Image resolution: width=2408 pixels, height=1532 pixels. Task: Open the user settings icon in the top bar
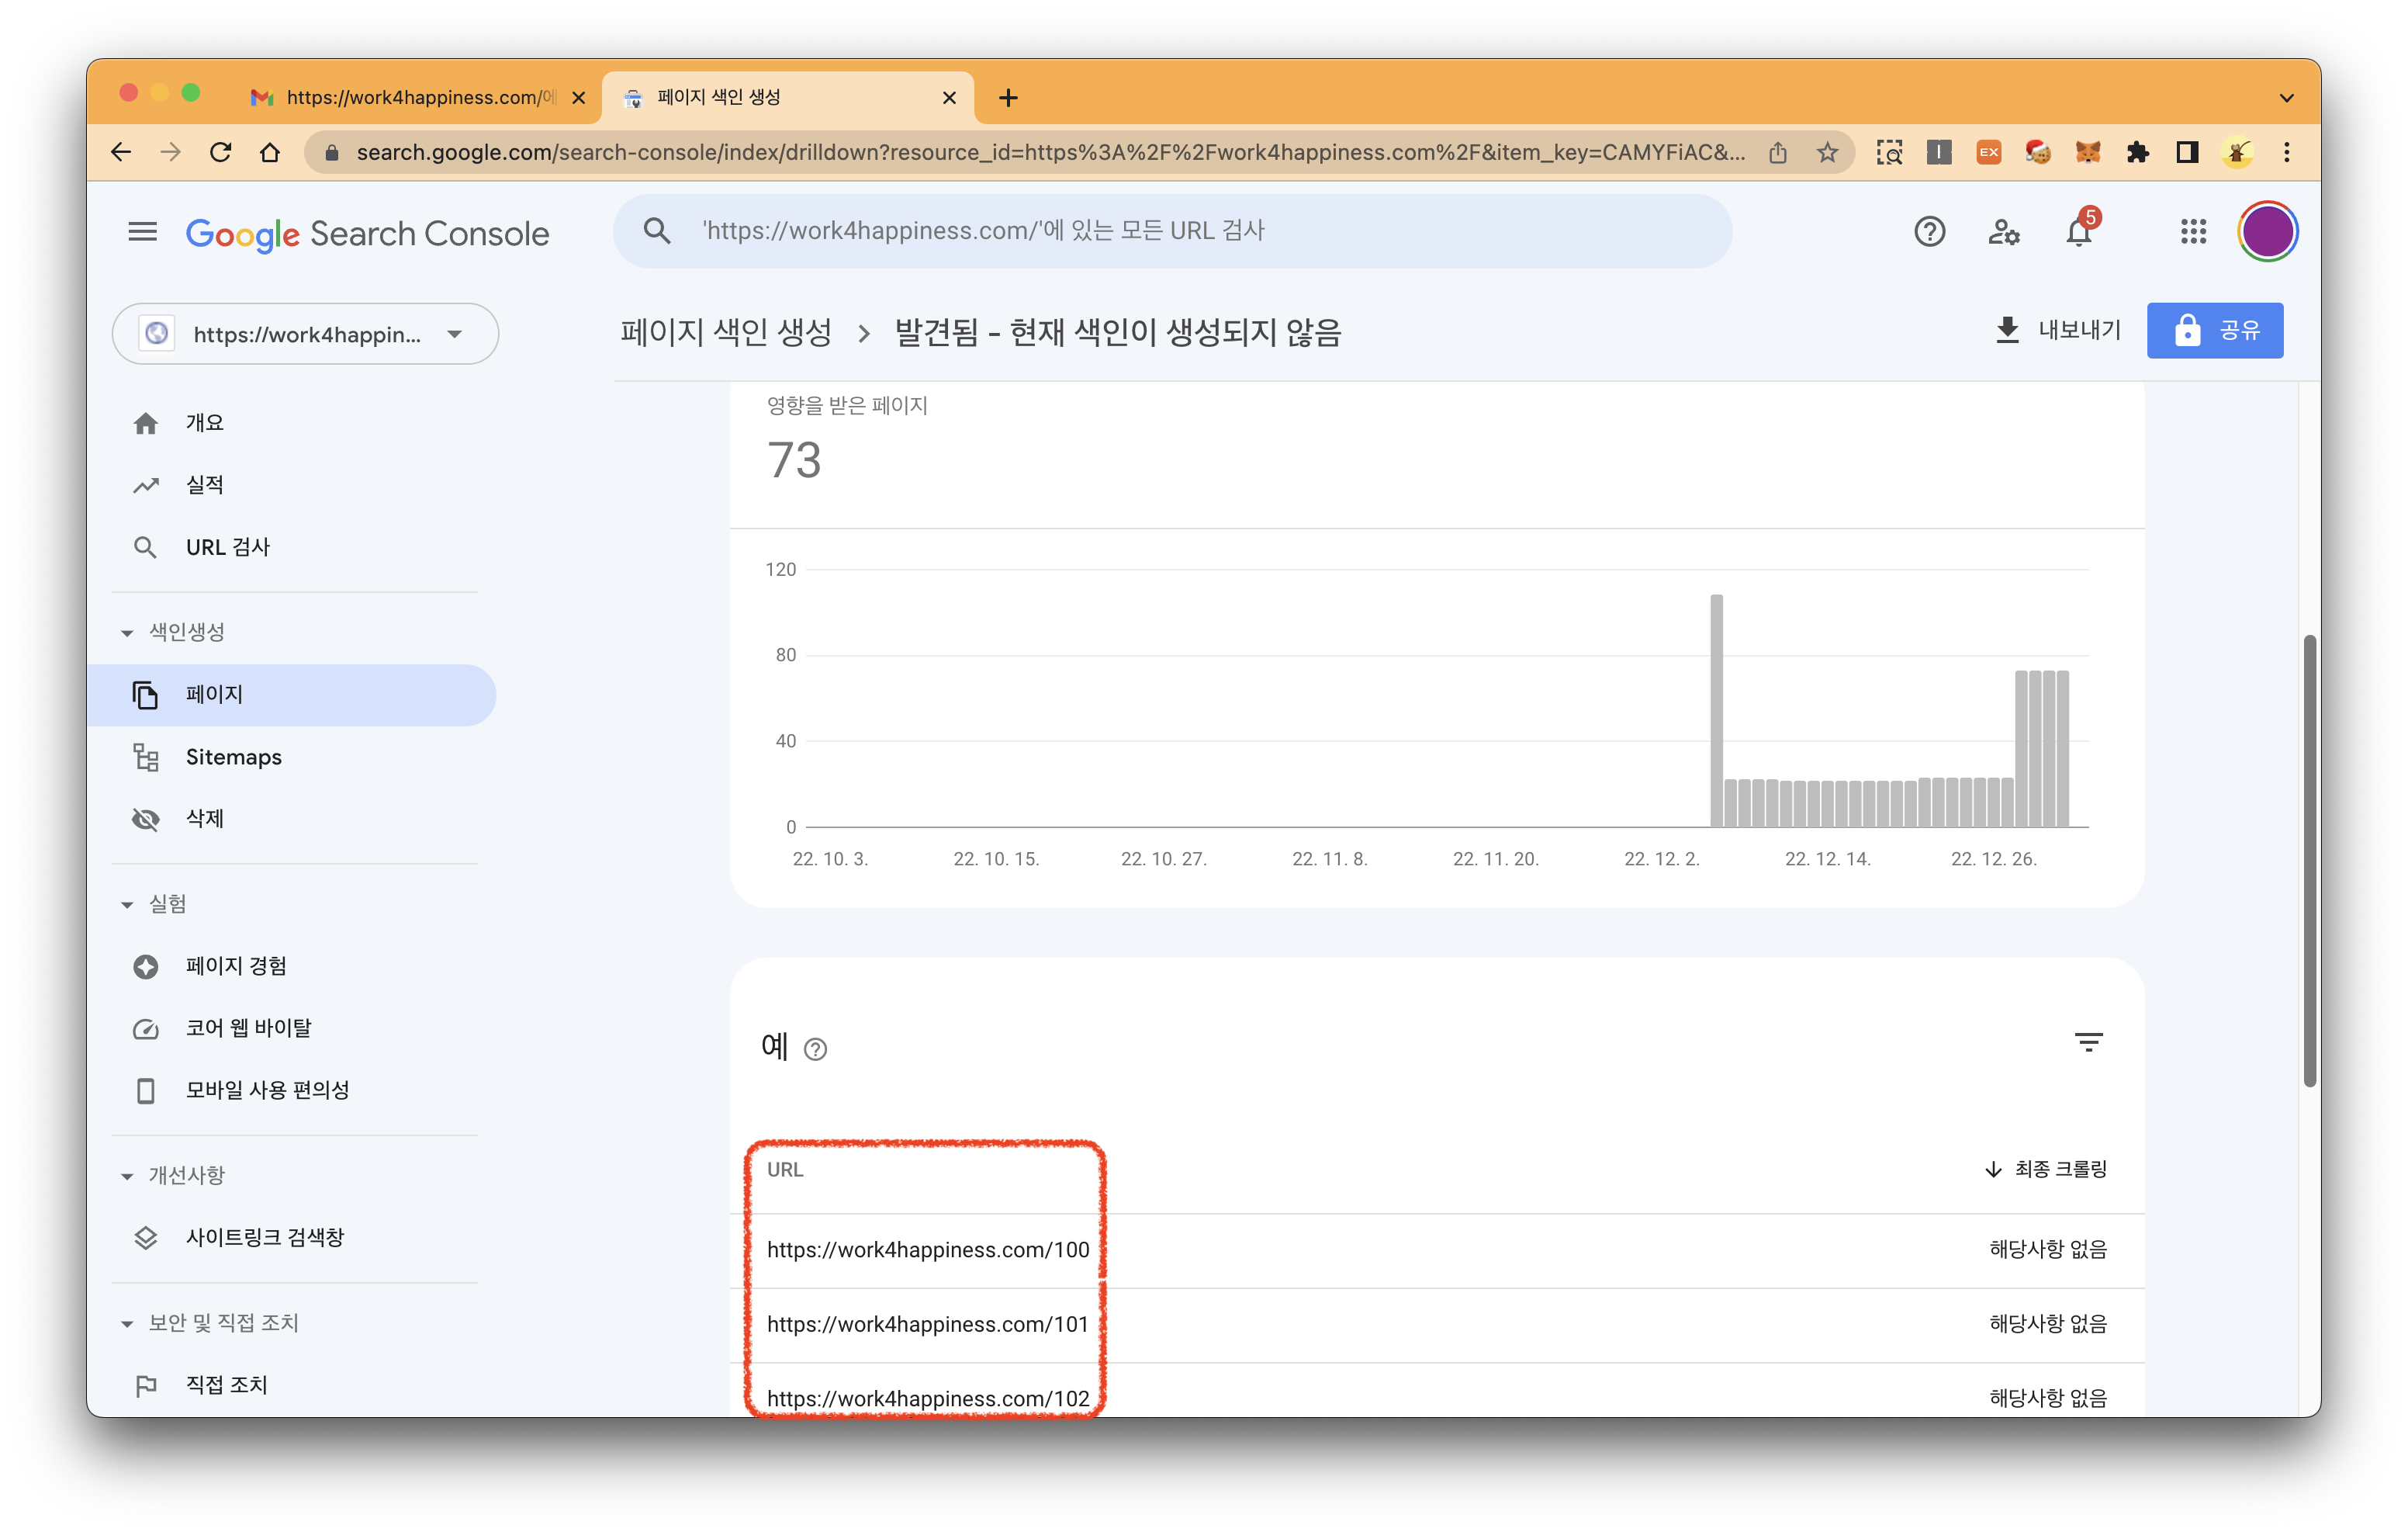click(x=2004, y=231)
